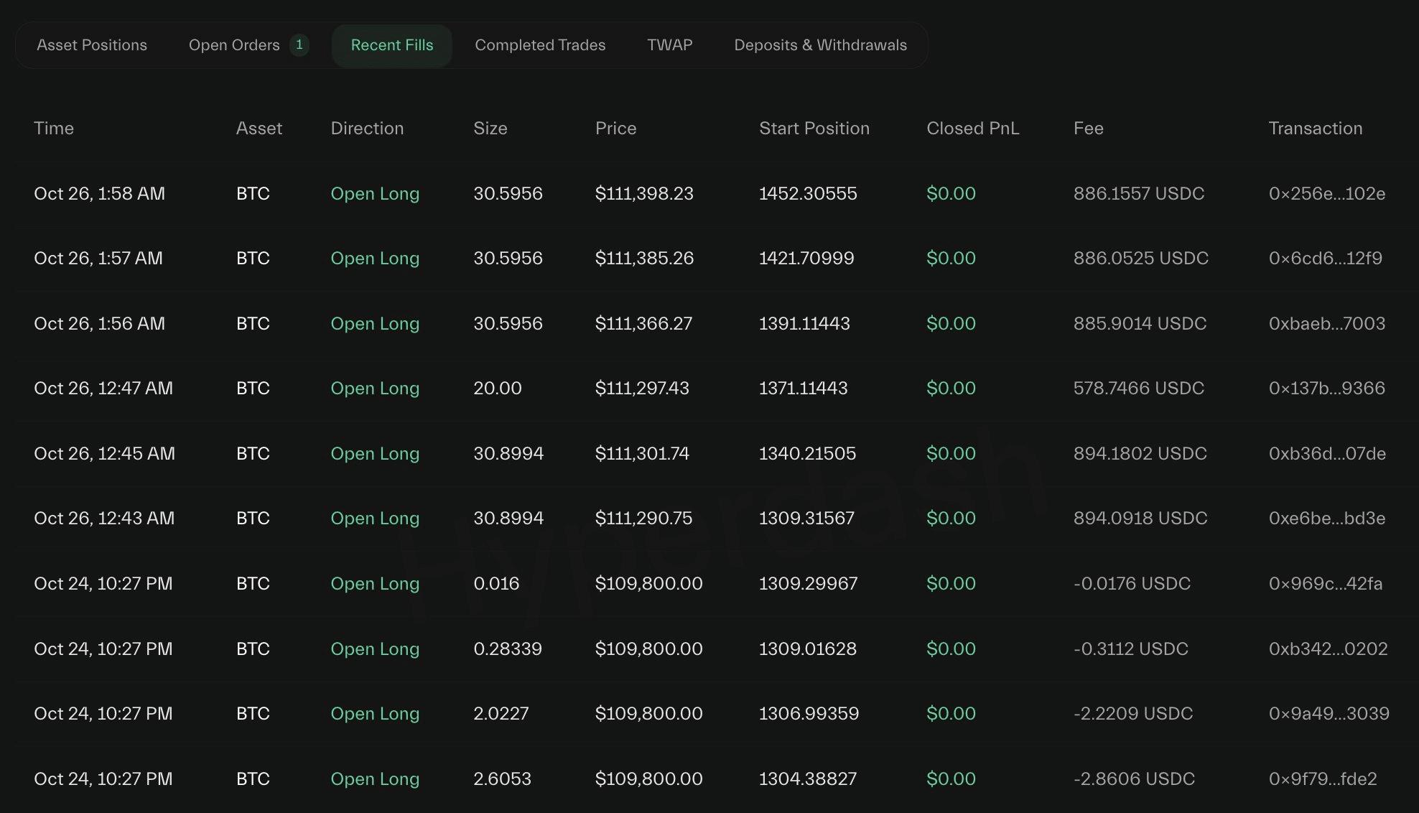Open transaction link 0x9a49...3039

pyautogui.click(x=1329, y=714)
